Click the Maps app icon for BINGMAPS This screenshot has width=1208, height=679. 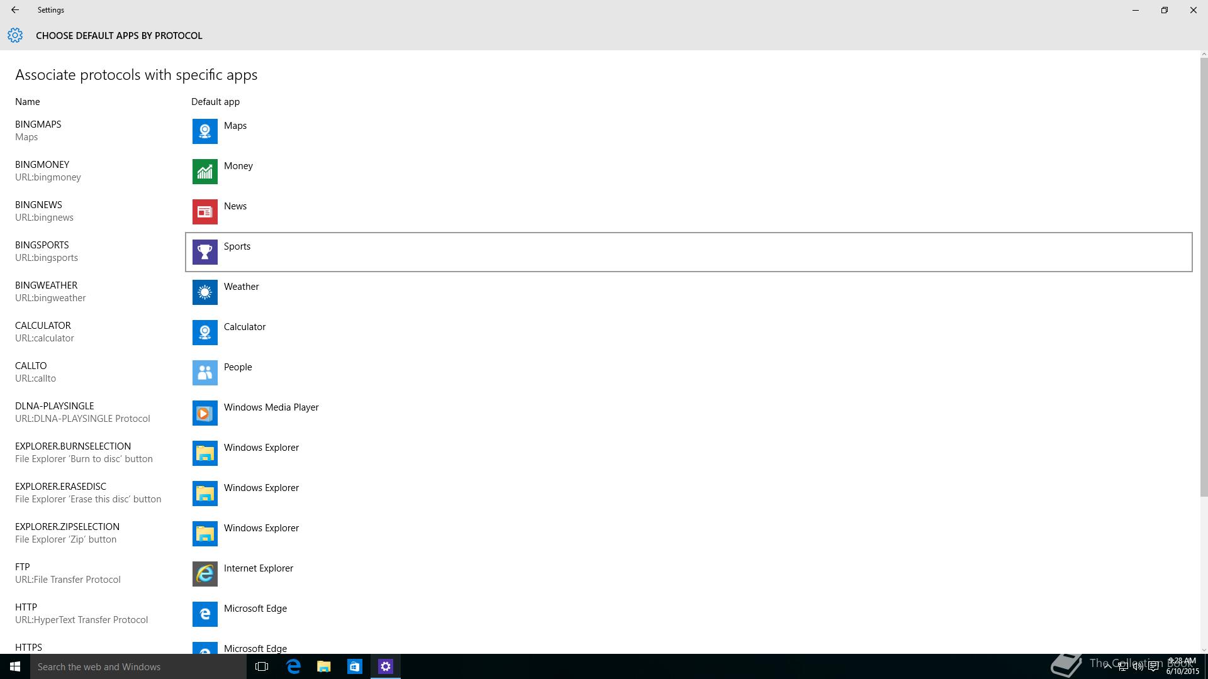point(204,131)
